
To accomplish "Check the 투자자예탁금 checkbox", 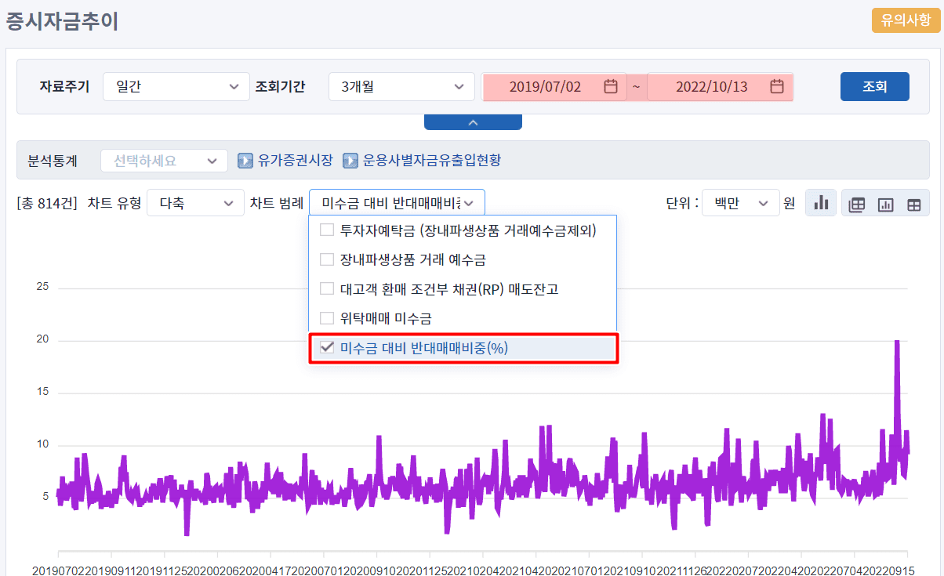I will [x=327, y=230].
